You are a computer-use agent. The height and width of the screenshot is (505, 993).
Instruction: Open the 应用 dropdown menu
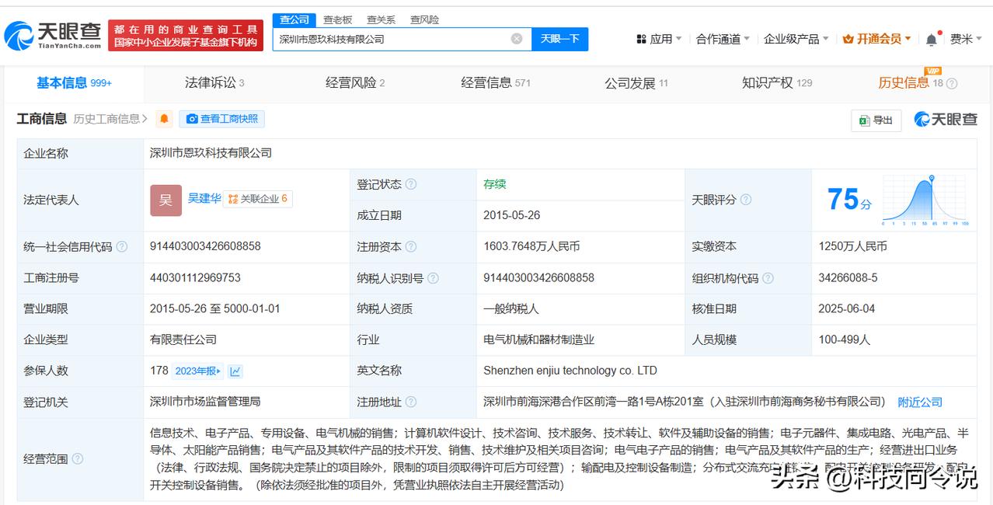[658, 39]
